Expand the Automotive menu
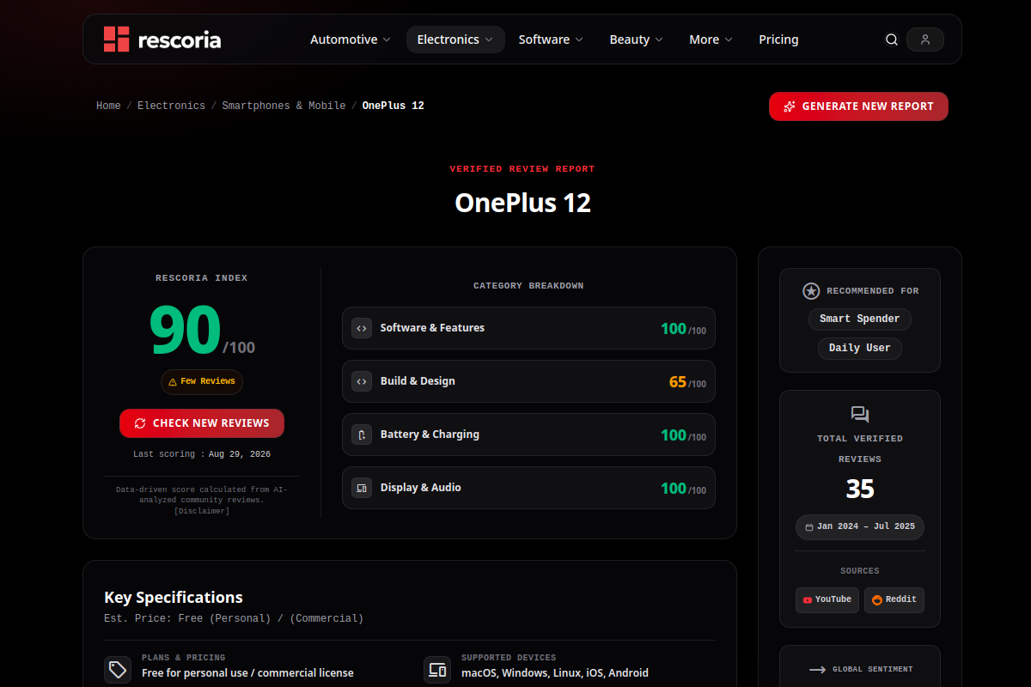Image resolution: width=1031 pixels, height=687 pixels. (351, 40)
